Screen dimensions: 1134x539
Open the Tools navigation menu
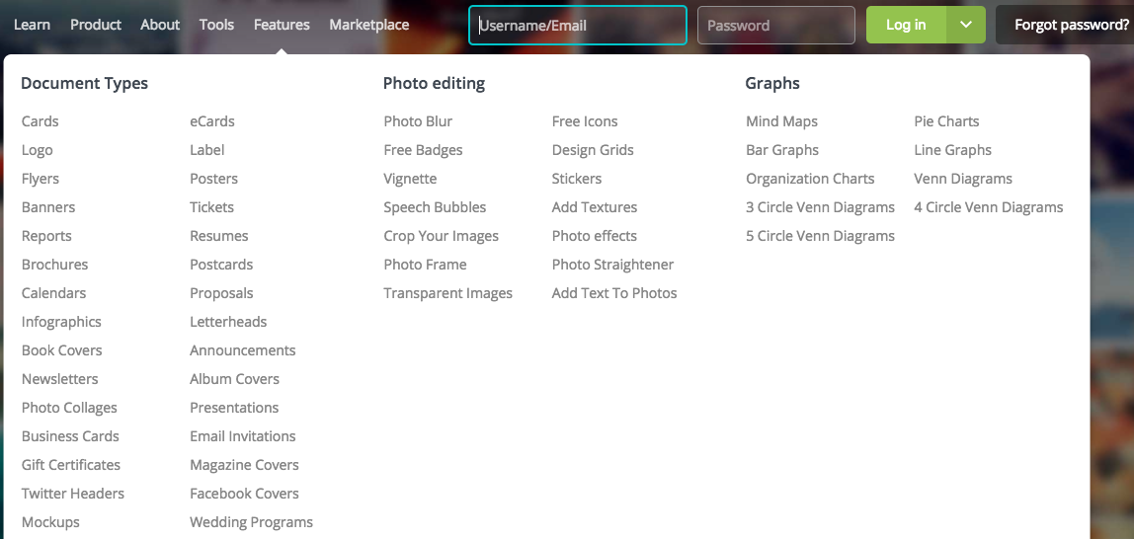pyautogui.click(x=216, y=25)
